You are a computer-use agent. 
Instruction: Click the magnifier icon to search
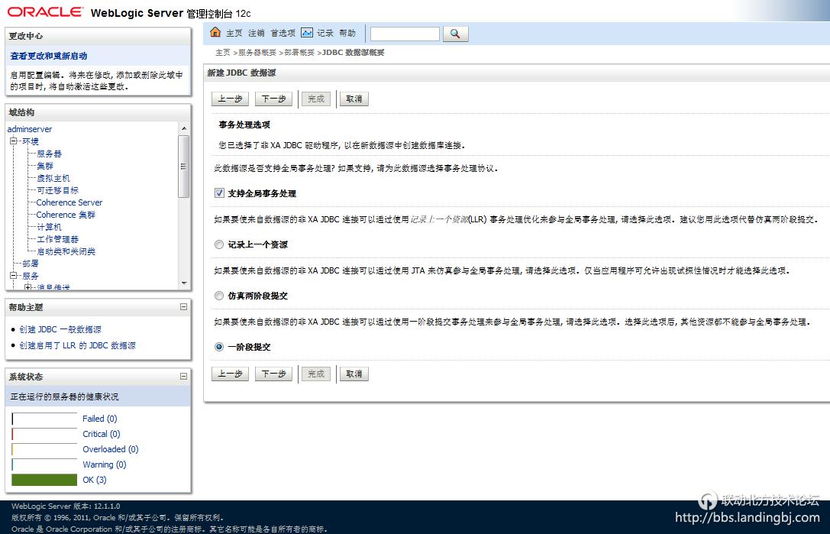pyautogui.click(x=454, y=33)
